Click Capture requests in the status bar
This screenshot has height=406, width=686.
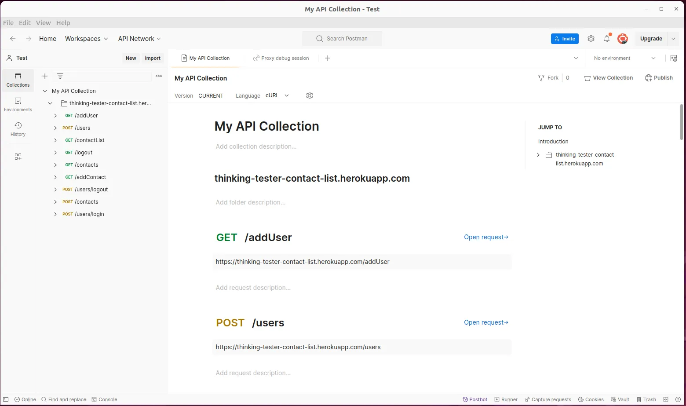click(547, 399)
